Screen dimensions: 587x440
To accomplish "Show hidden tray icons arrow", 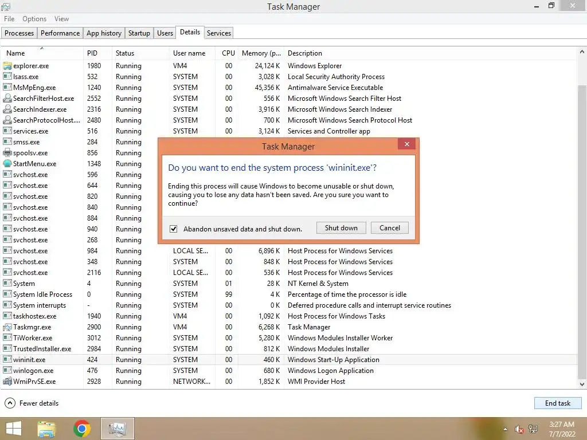I will click(x=506, y=429).
